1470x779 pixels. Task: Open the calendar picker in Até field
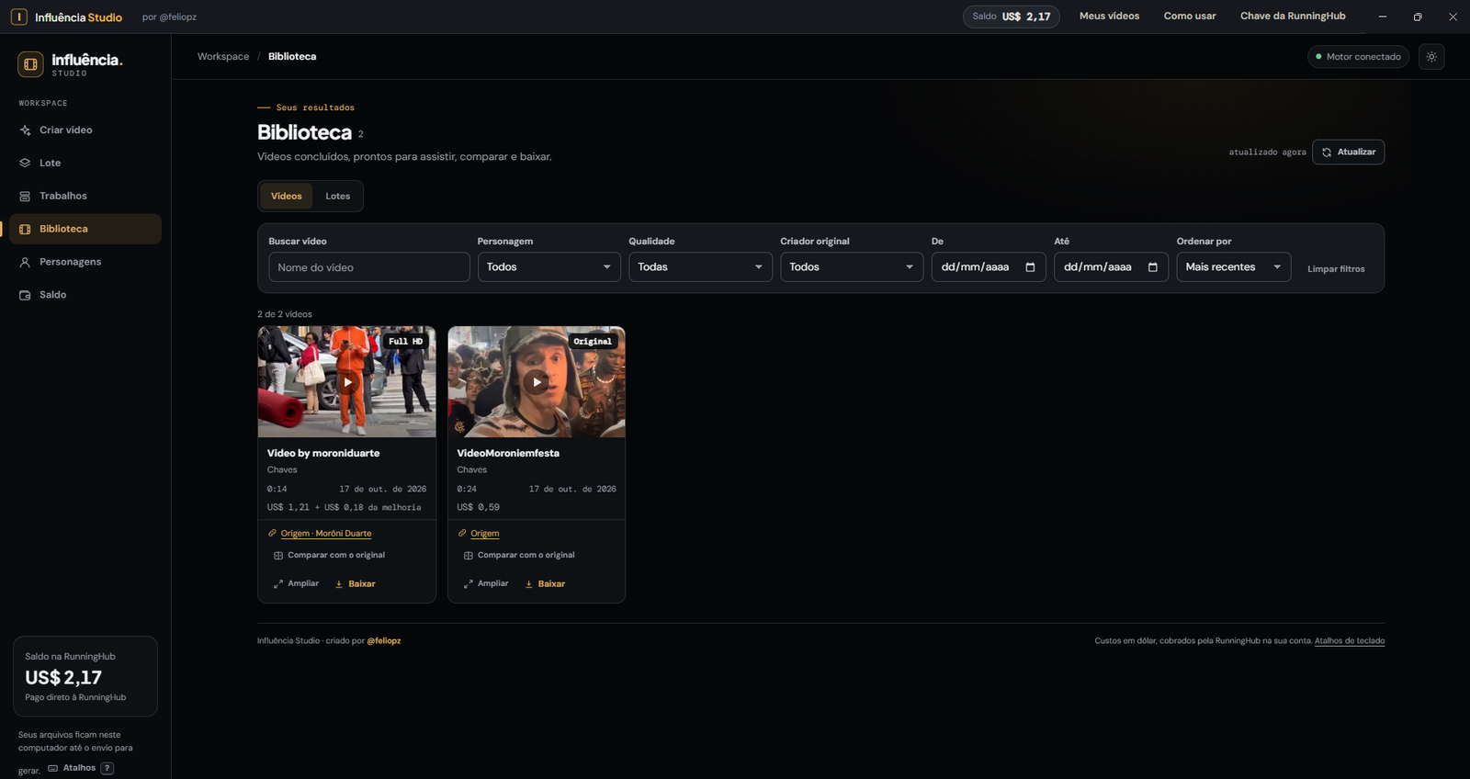tap(1153, 267)
